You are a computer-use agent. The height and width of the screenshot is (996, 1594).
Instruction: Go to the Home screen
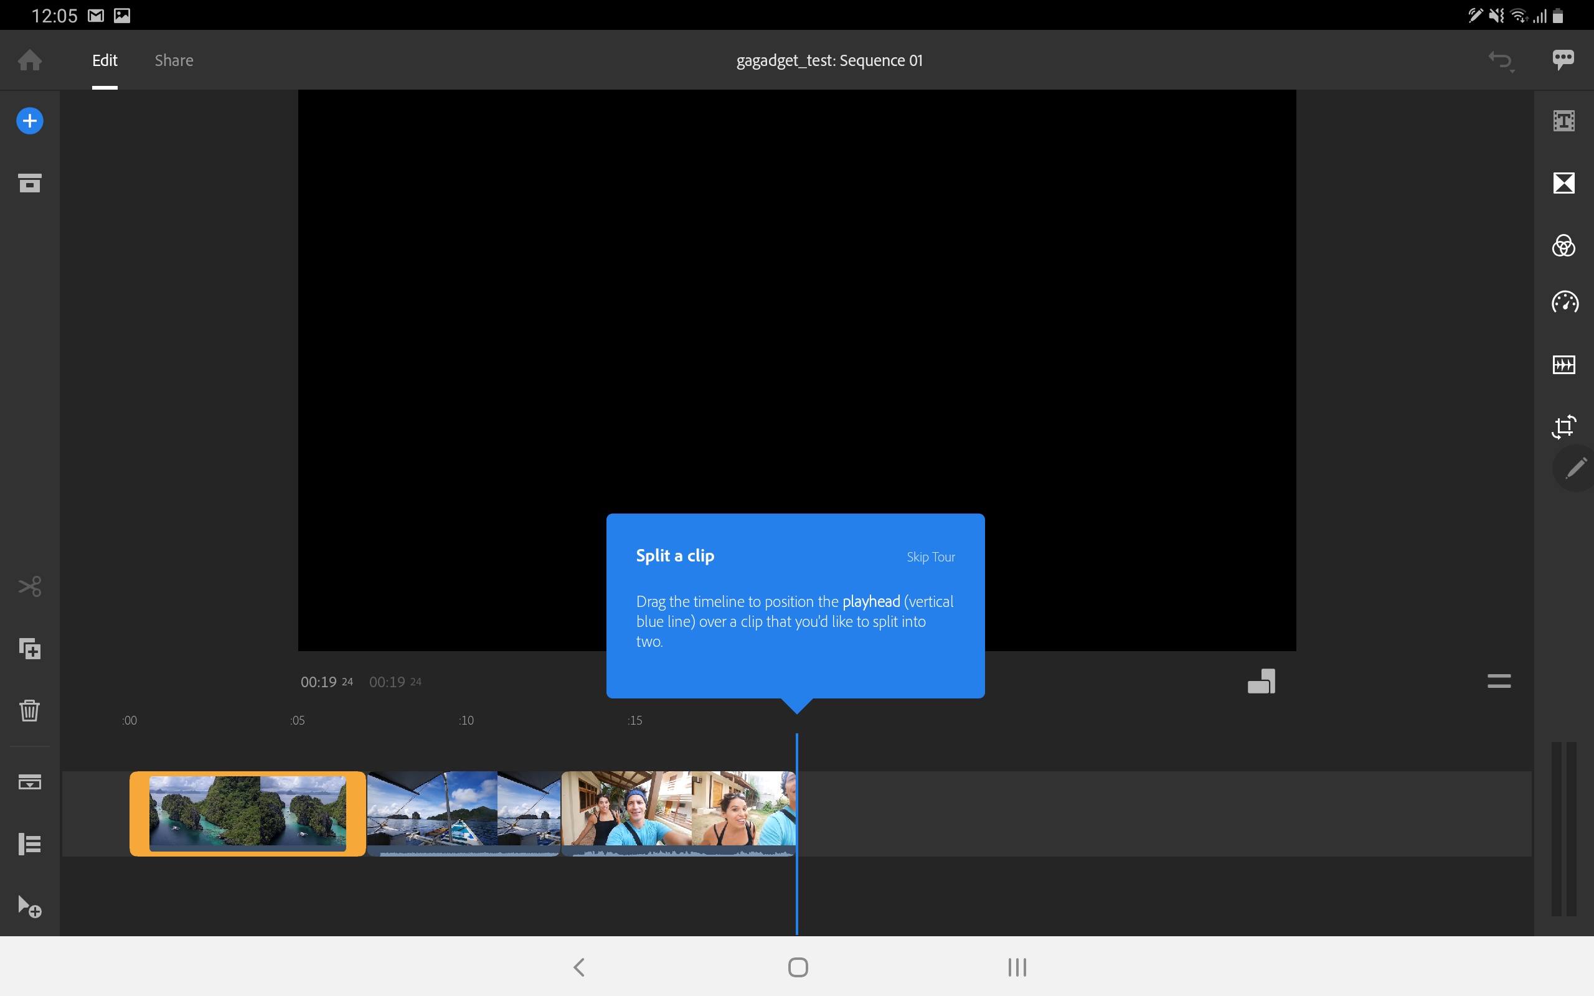[x=30, y=60]
